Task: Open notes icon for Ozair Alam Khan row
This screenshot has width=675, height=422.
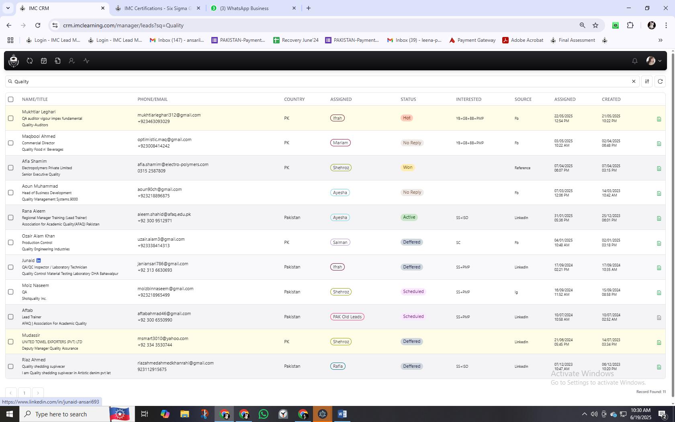Action: [659, 243]
